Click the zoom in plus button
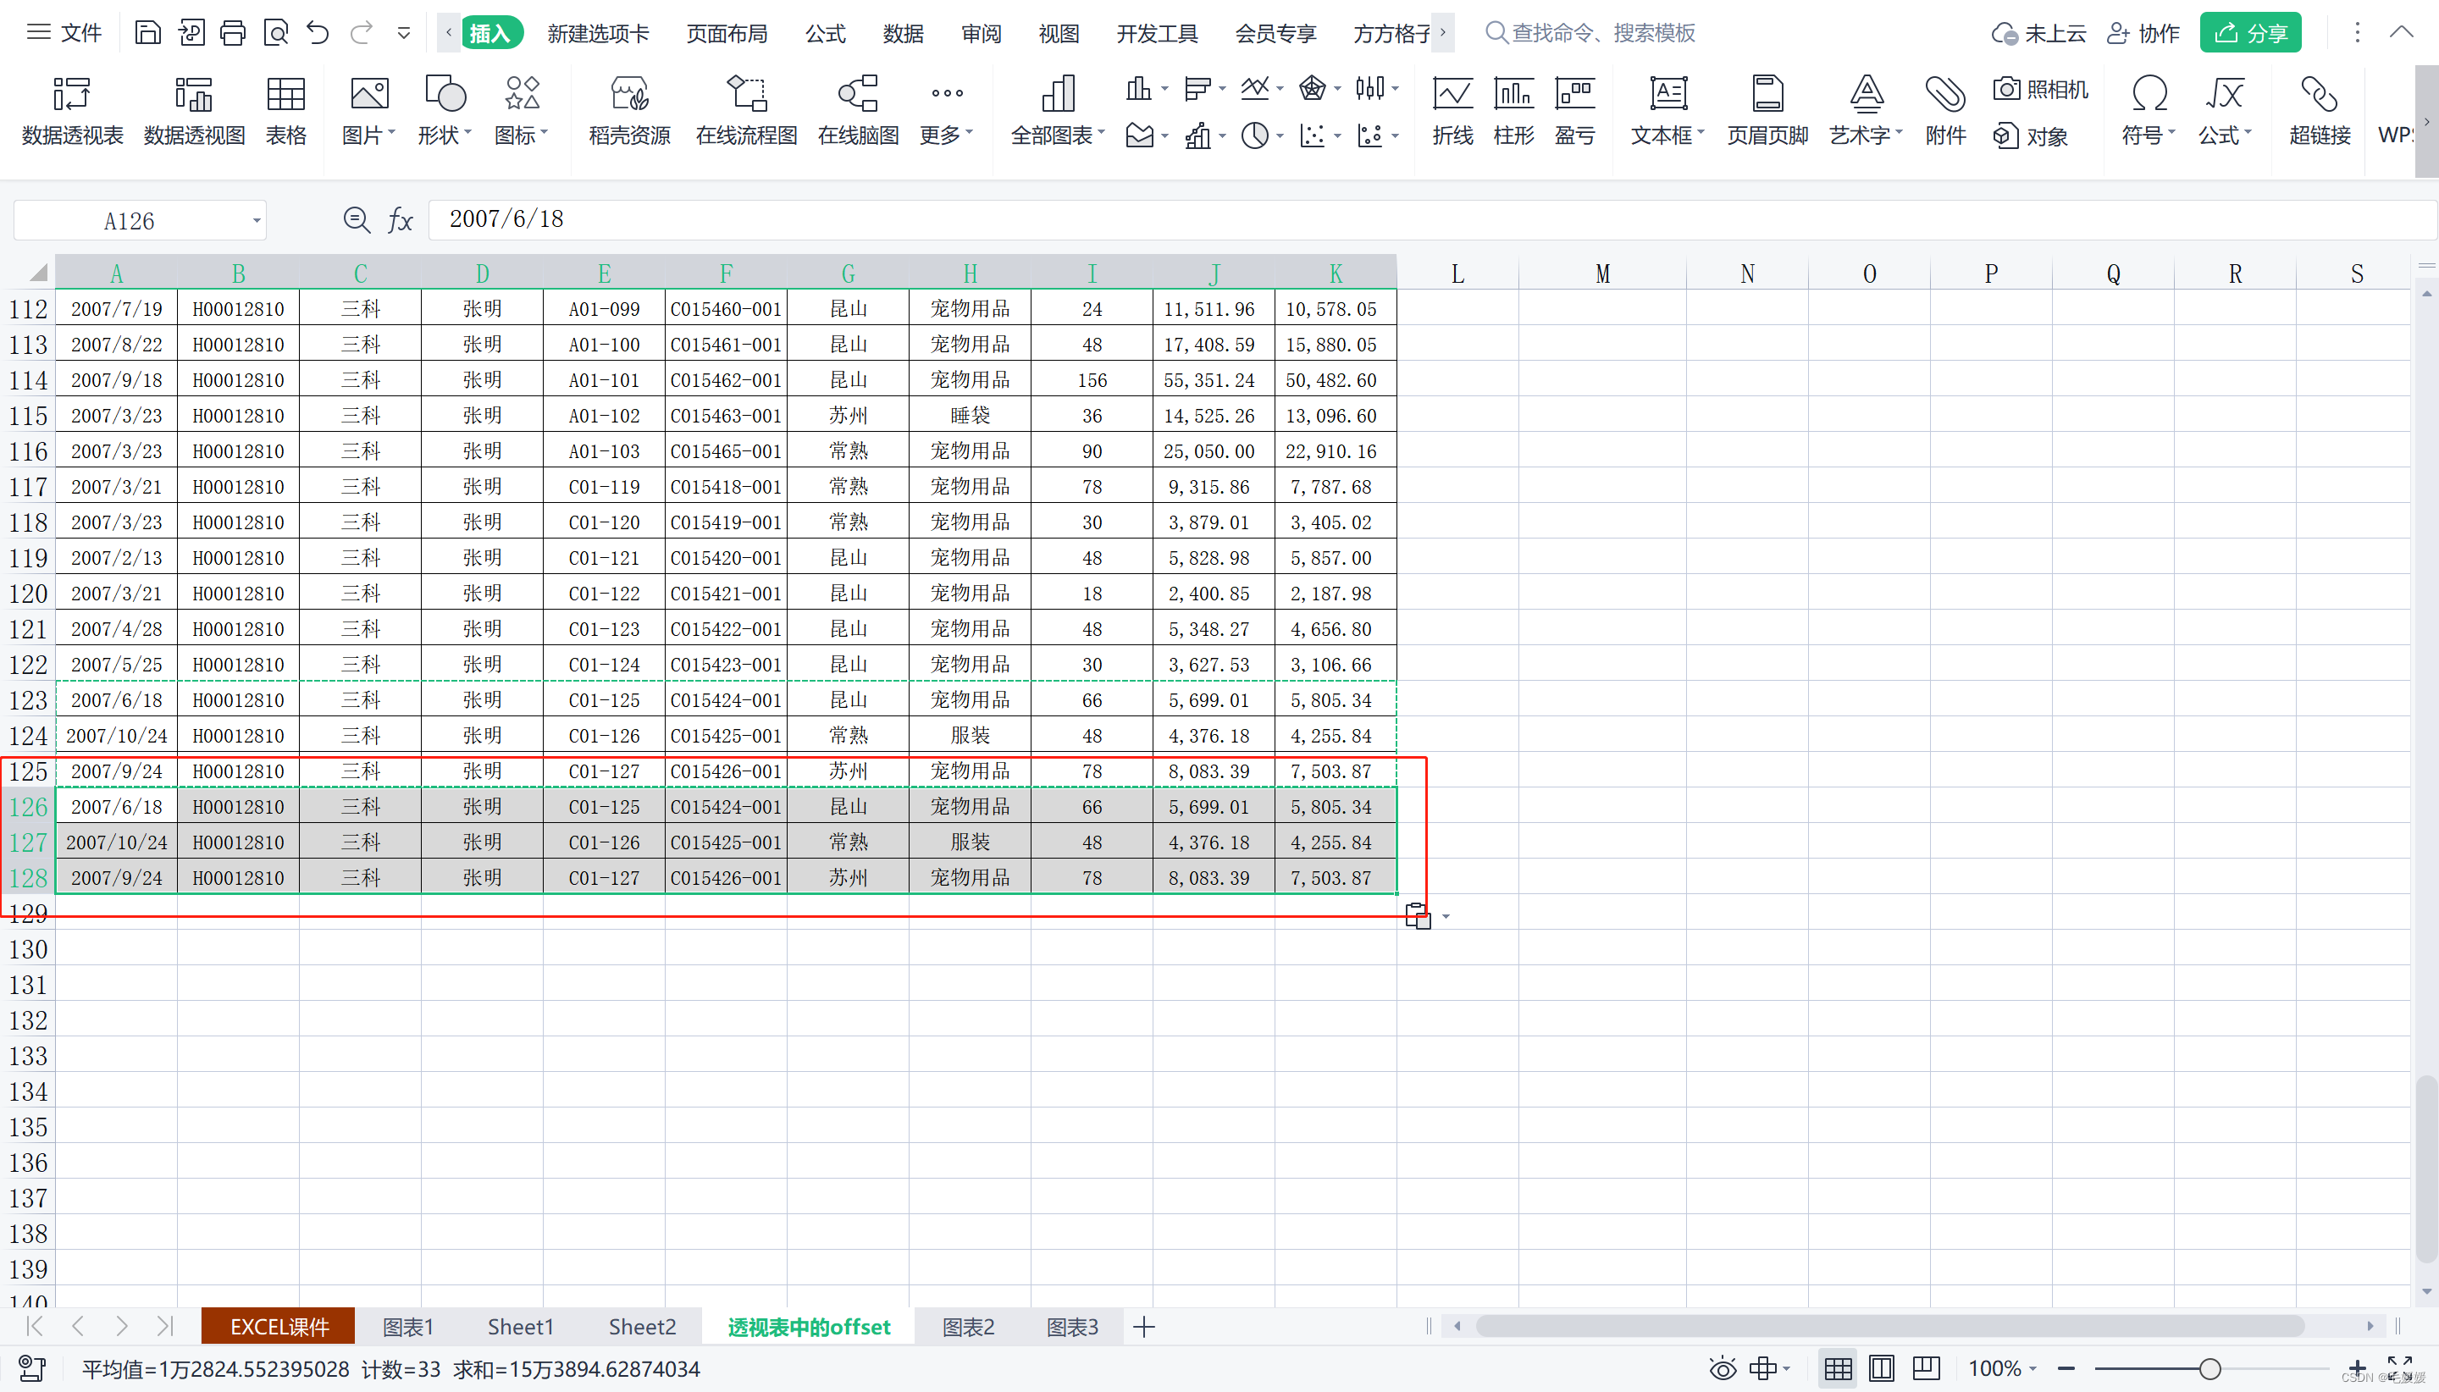 coord(2357,1369)
